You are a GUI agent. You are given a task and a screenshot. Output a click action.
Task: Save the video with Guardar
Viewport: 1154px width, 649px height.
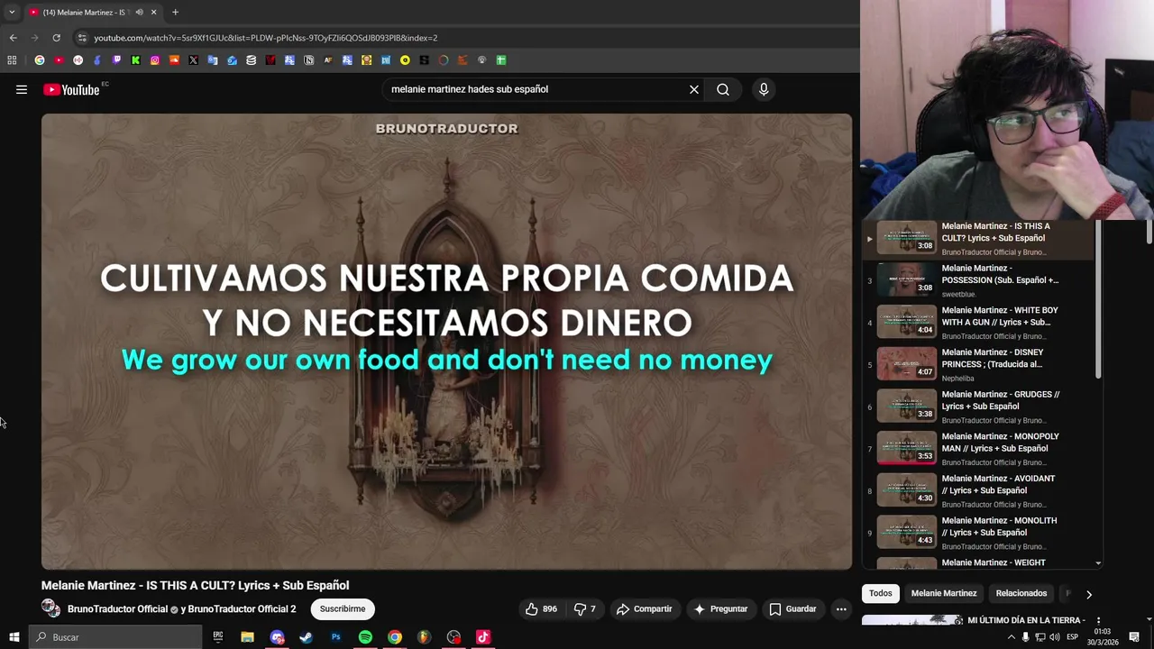(792, 609)
